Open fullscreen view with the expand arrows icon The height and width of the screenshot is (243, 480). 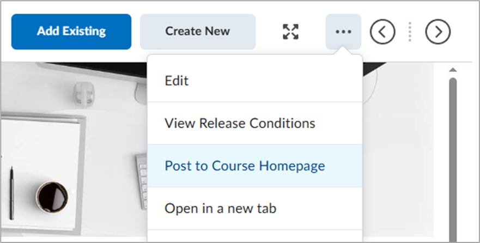(290, 32)
